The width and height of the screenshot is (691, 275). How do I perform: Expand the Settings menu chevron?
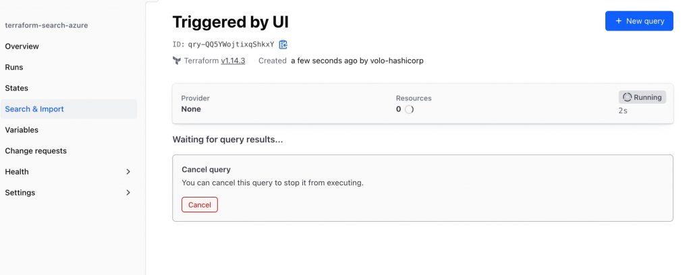(x=128, y=193)
